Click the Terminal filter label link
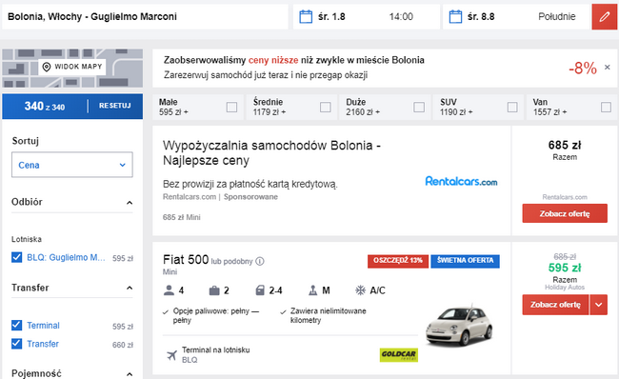The width and height of the screenshot is (619, 379). (43, 326)
